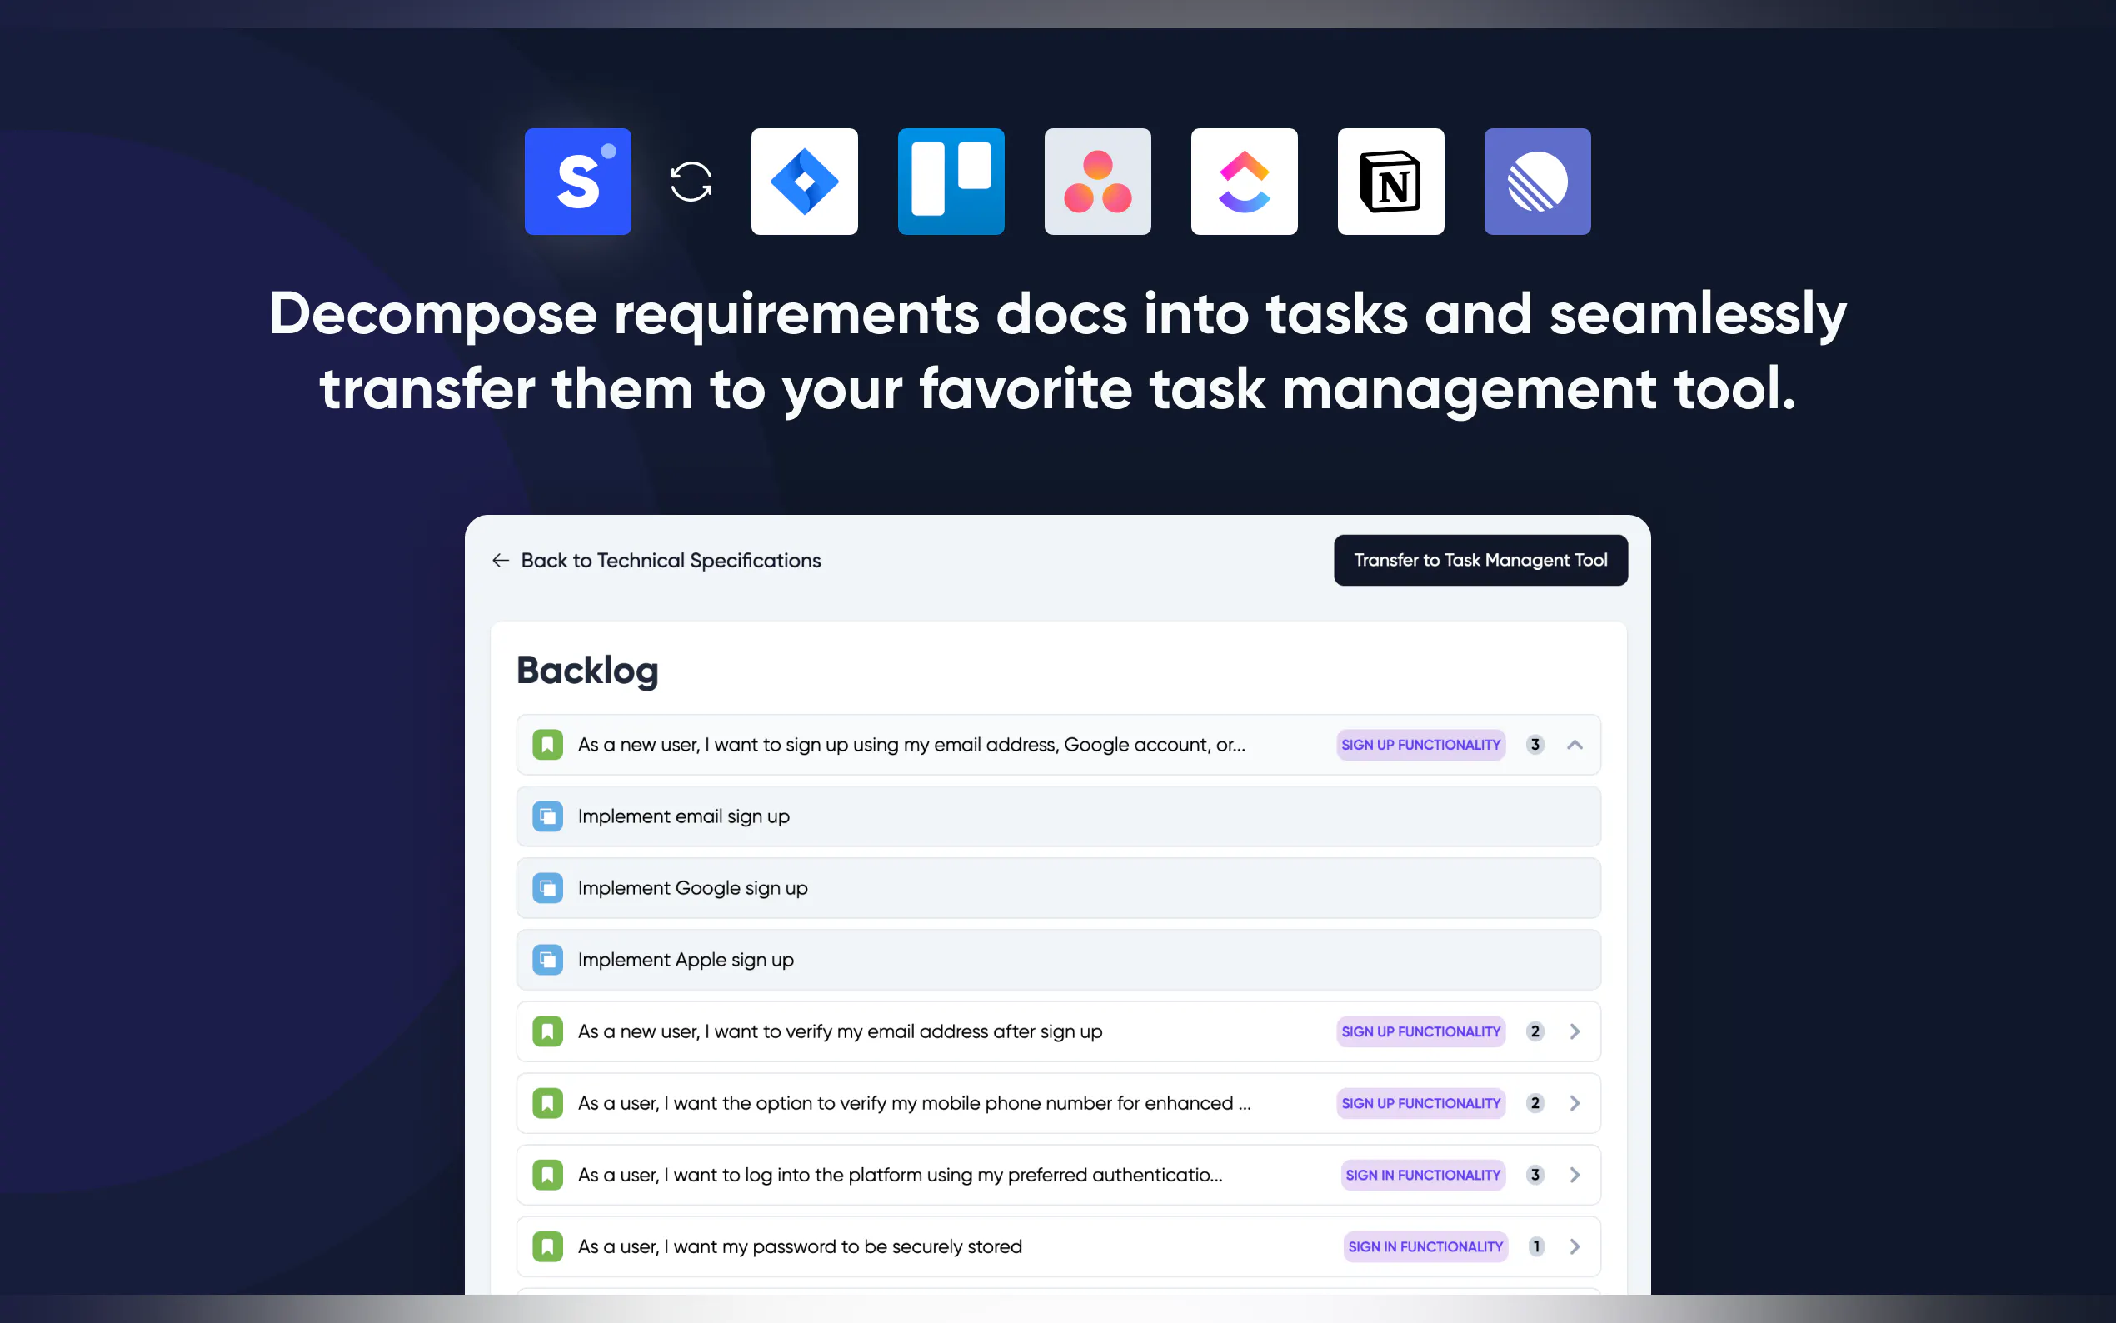The image size is (2116, 1323).
Task: Click task icon for Implement Apple sign up
Action: point(547,960)
